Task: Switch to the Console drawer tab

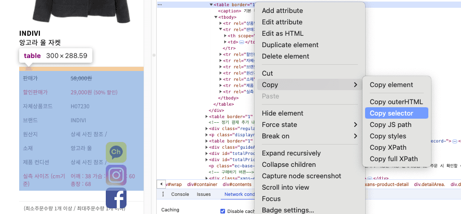Action: tap(180, 194)
